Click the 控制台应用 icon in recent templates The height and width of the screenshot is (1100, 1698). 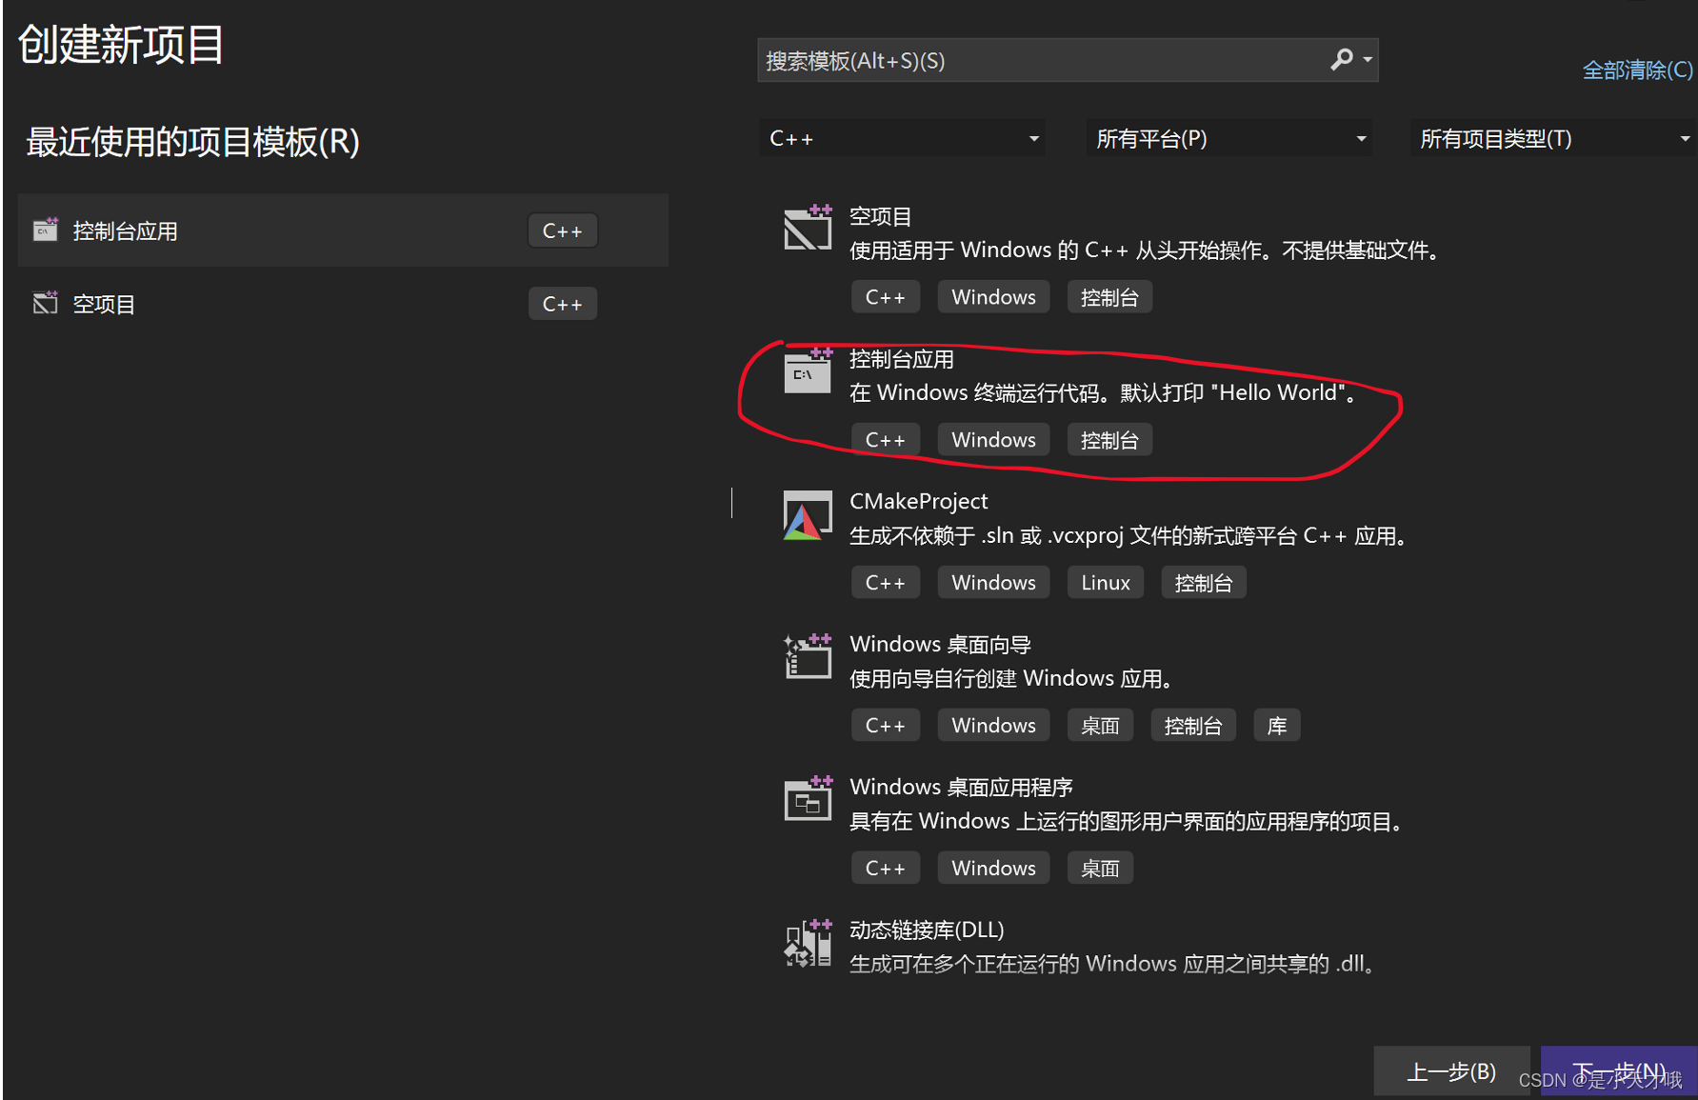coord(45,229)
